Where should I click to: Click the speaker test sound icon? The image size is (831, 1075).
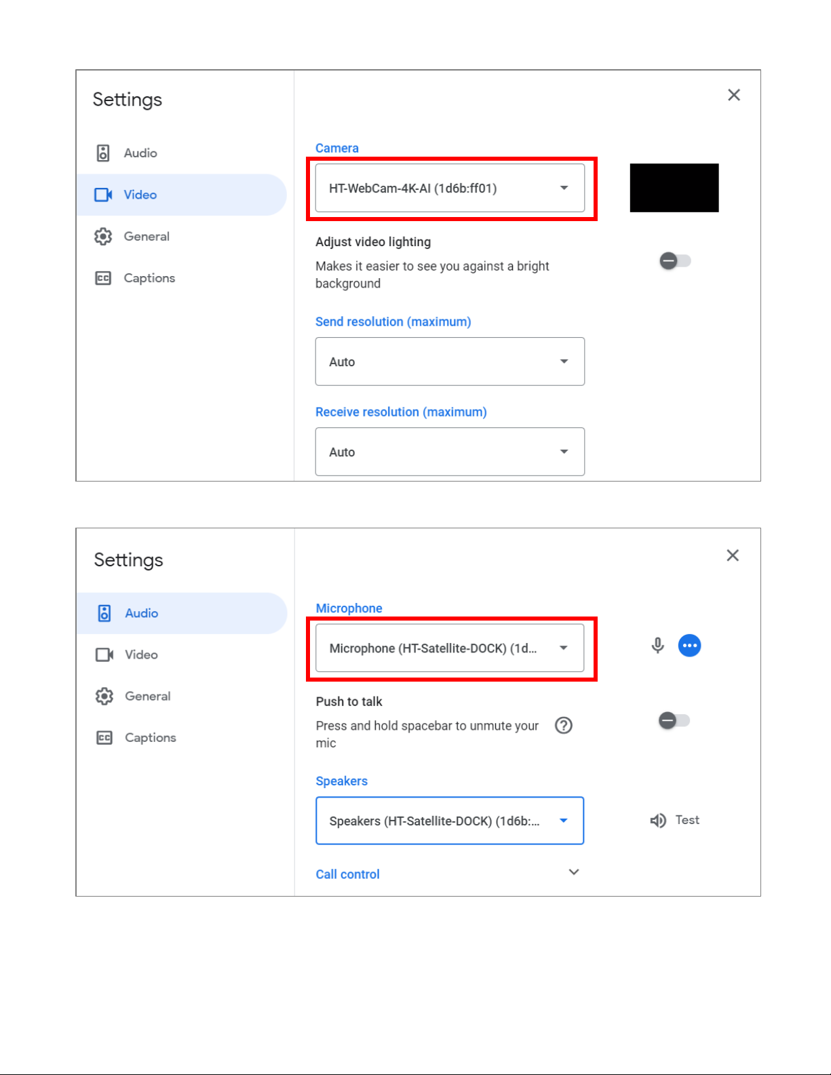click(x=658, y=821)
